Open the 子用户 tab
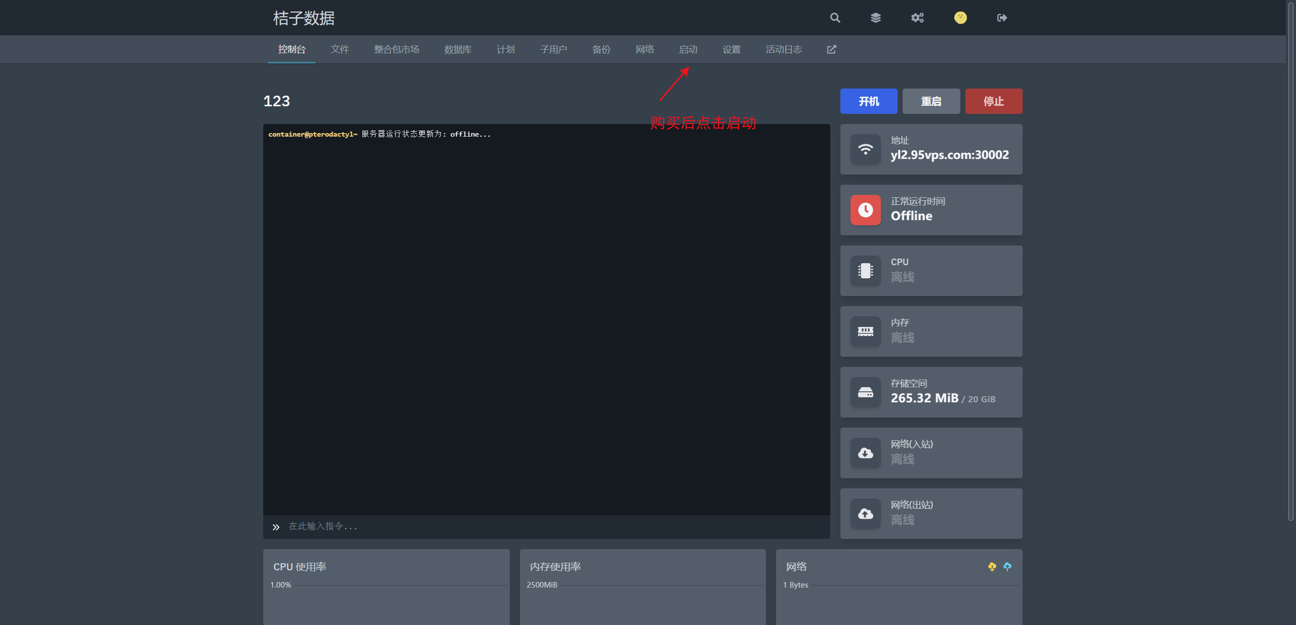 pyautogui.click(x=553, y=49)
